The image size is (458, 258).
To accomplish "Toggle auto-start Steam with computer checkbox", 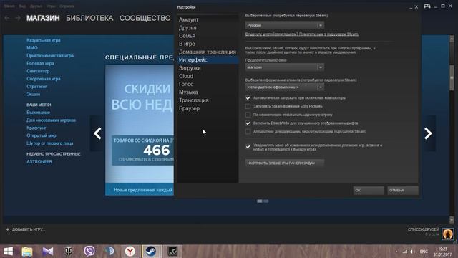I will 248,98.
